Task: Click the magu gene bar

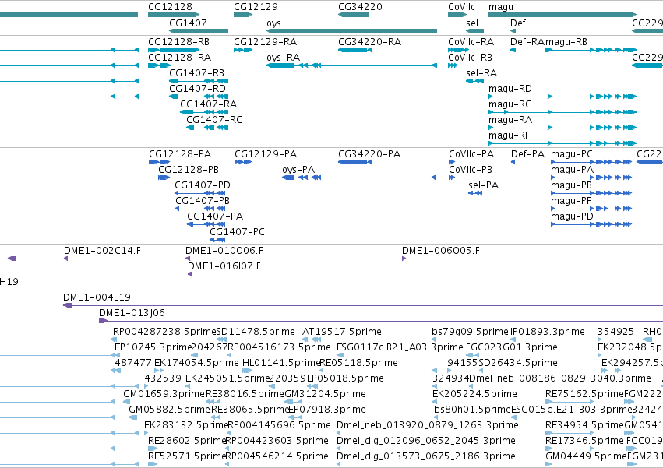Action: point(562,15)
